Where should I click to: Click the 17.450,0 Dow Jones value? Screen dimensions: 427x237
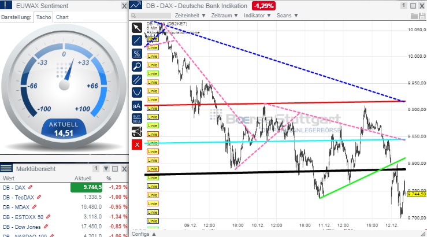(91, 227)
